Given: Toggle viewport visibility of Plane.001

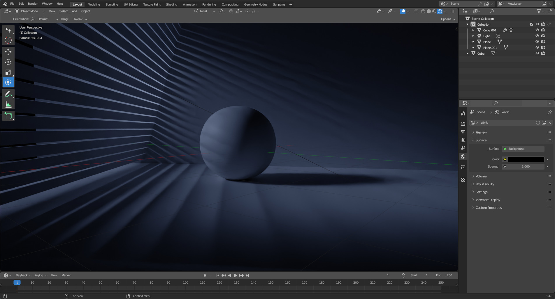Looking at the screenshot, I should click(x=537, y=47).
